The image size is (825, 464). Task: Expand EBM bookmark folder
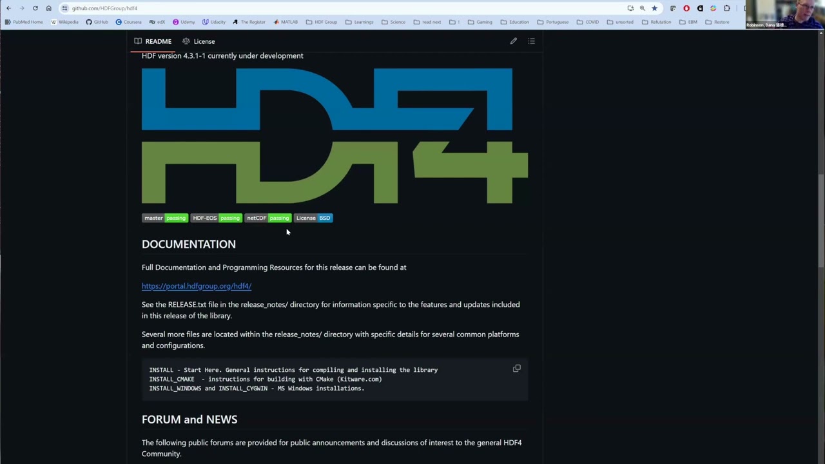click(x=688, y=22)
